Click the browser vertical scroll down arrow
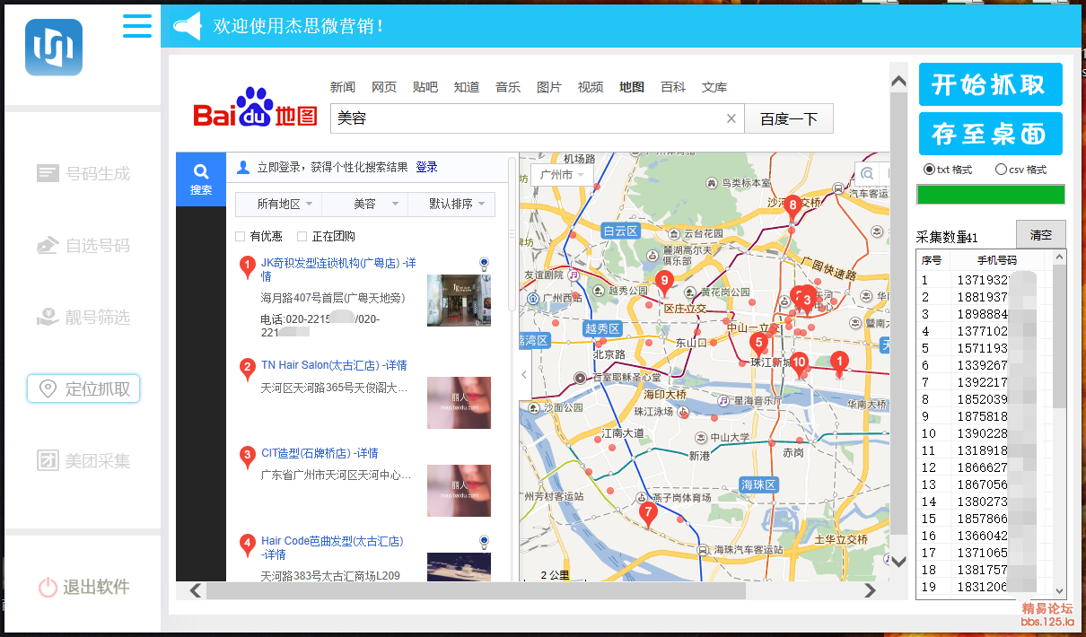 (899, 562)
